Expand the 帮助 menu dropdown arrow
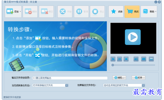The width and height of the screenshot is (164, 100). [x=156, y=11]
